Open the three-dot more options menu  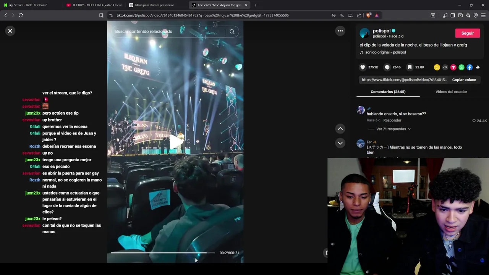click(x=340, y=31)
